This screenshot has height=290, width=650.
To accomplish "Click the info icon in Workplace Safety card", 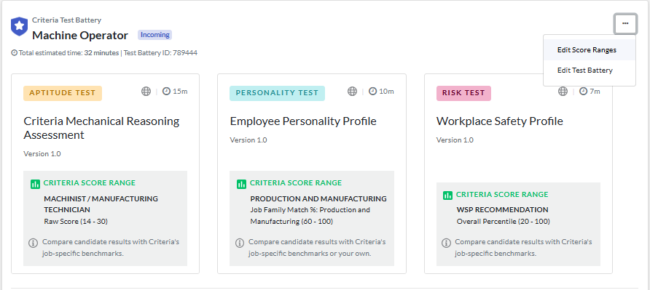I will 446,243.
